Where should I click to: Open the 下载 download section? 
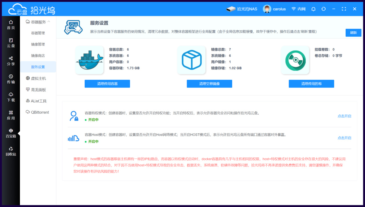[11, 97]
